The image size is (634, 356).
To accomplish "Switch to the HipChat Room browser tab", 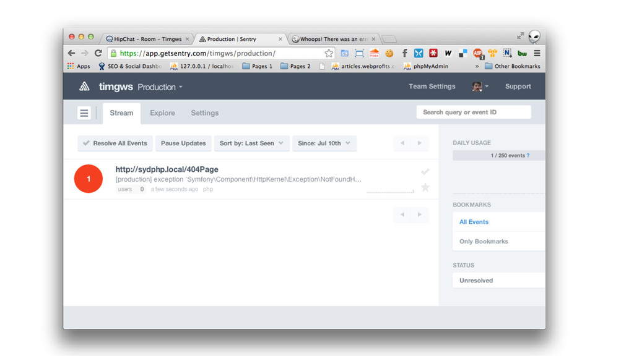I will pos(147,39).
